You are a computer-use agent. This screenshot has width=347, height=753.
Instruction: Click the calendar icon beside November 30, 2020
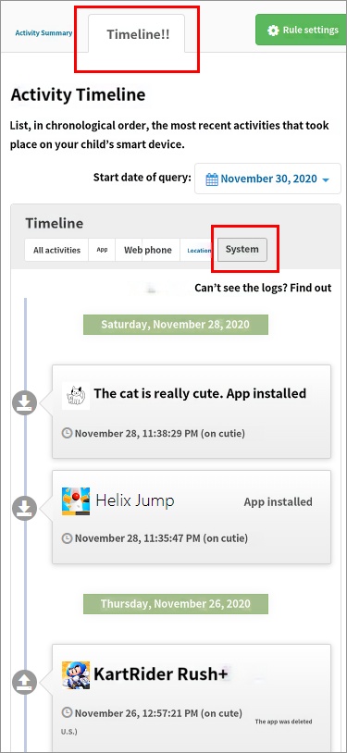pos(212,179)
